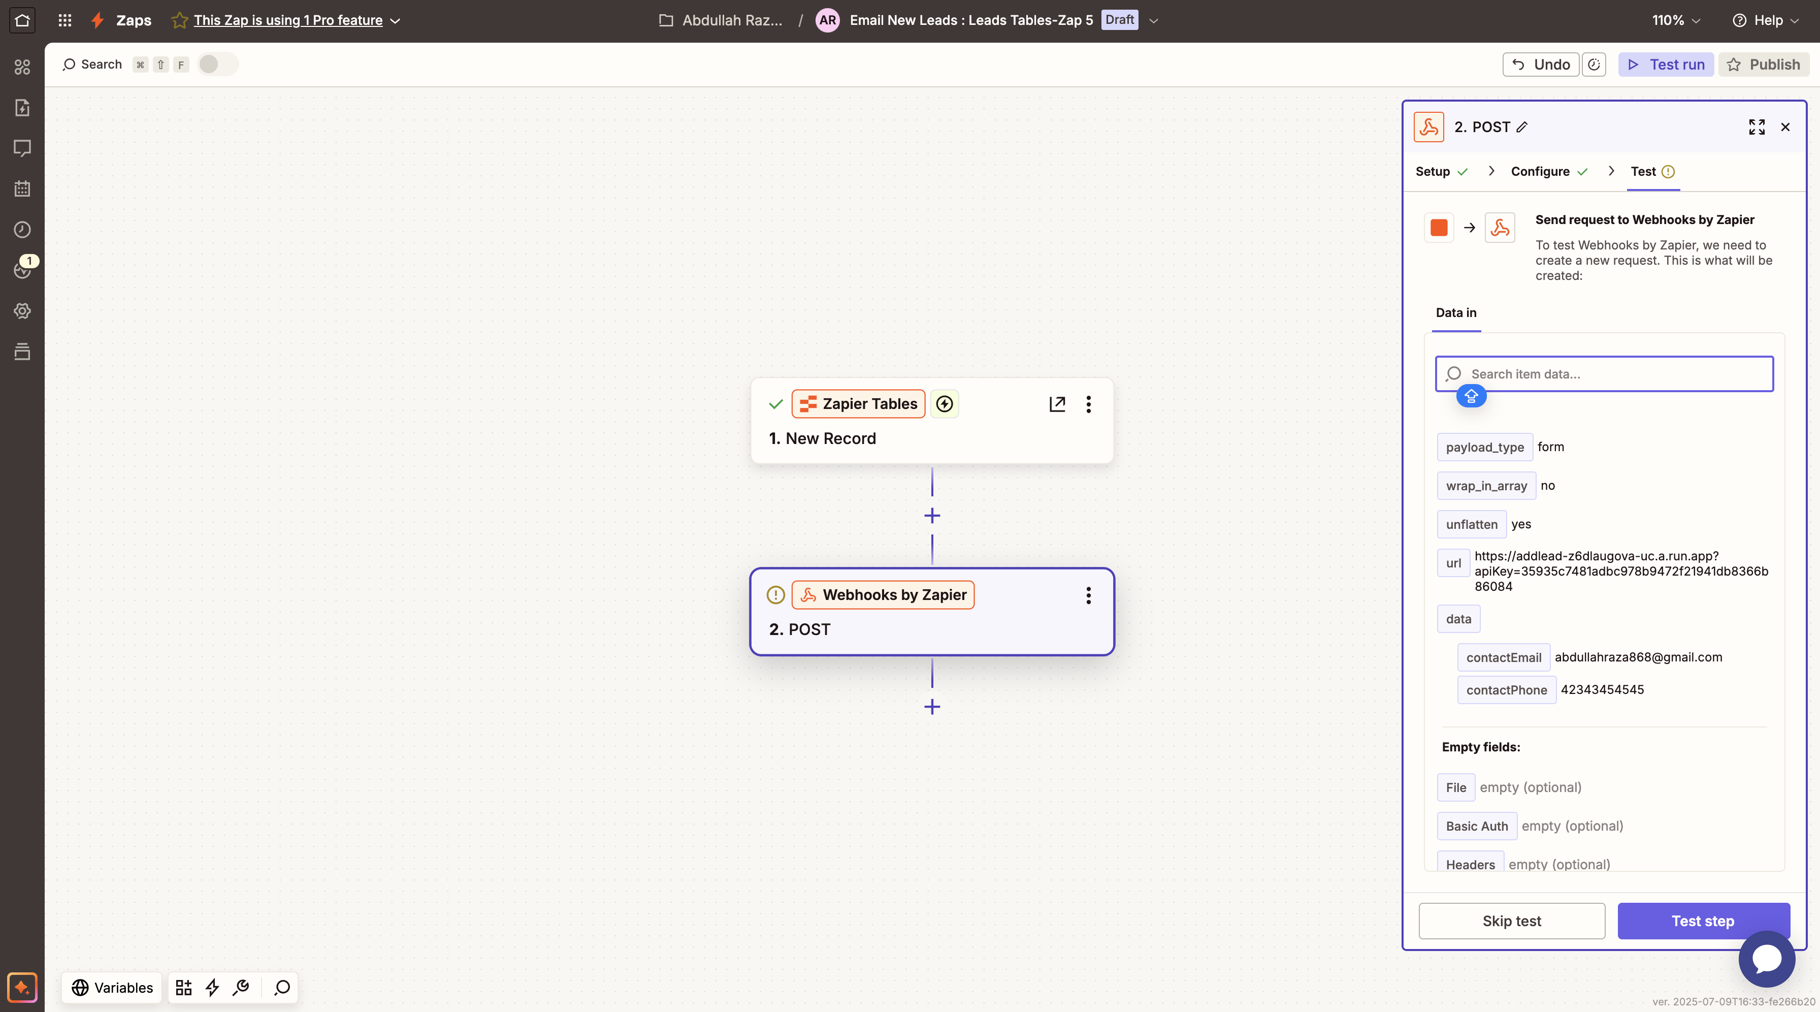Toggle the switch next to Search
The height and width of the screenshot is (1012, 1820).
[217, 65]
